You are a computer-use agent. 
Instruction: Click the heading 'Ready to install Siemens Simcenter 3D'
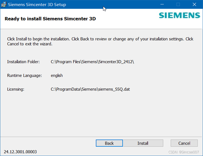50,19
